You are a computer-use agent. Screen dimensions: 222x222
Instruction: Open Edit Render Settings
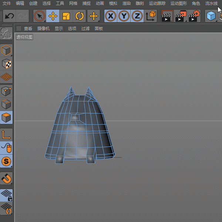click(194, 16)
